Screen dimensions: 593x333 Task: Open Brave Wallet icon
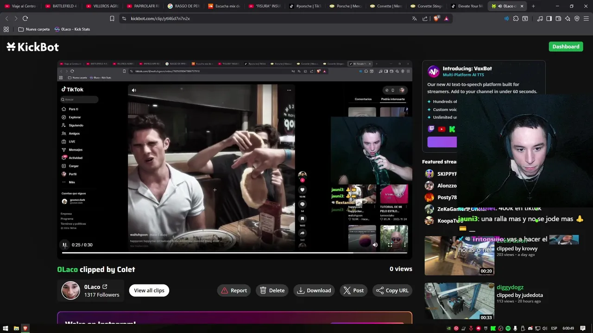pyautogui.click(x=558, y=18)
